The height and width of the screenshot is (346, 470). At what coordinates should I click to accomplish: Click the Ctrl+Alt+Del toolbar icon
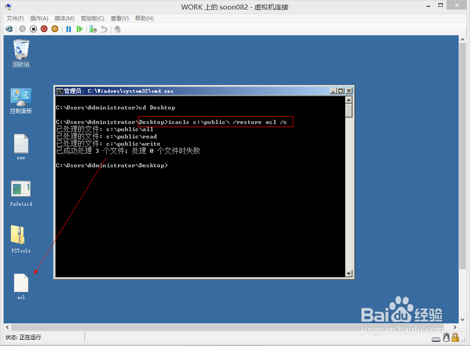tap(9, 29)
